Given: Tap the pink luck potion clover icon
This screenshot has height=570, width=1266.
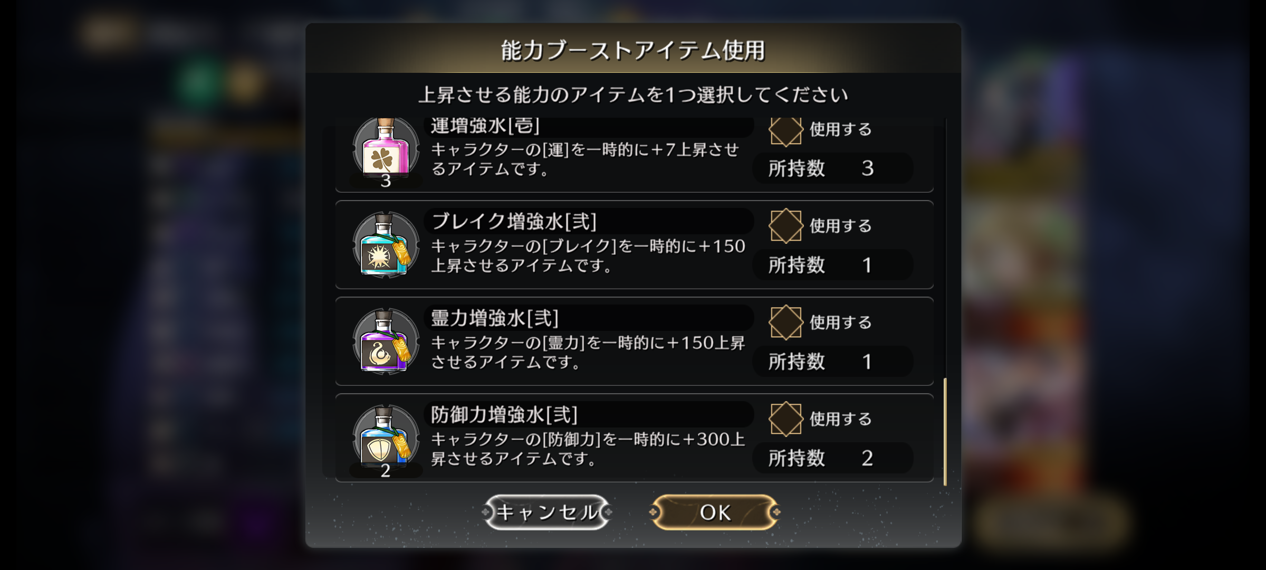Looking at the screenshot, I should [x=386, y=150].
